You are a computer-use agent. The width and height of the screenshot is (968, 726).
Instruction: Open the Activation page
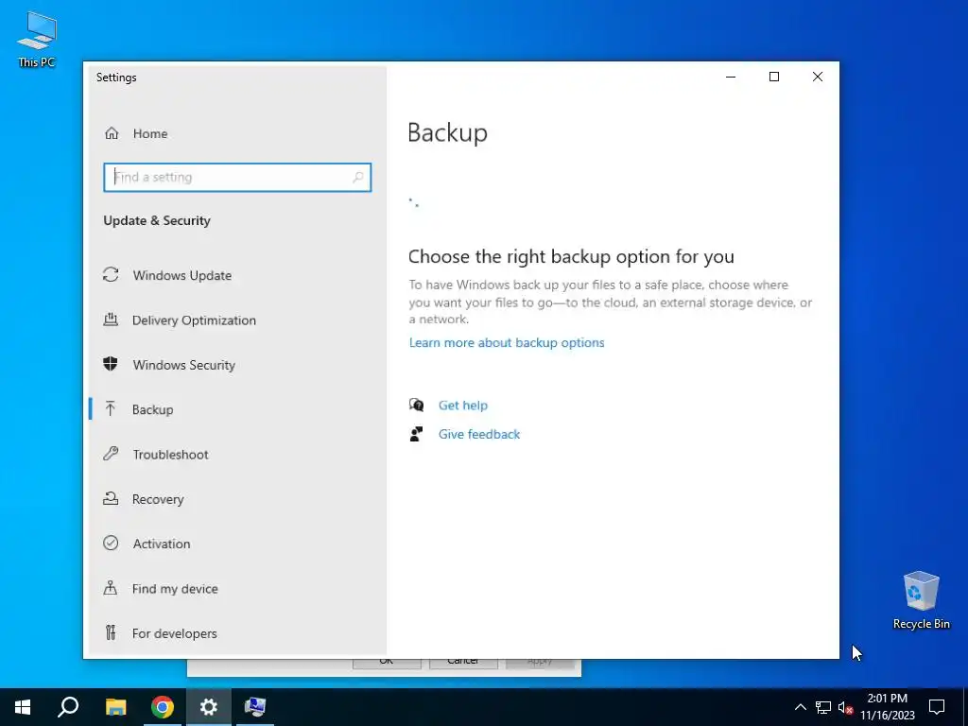[x=162, y=544]
